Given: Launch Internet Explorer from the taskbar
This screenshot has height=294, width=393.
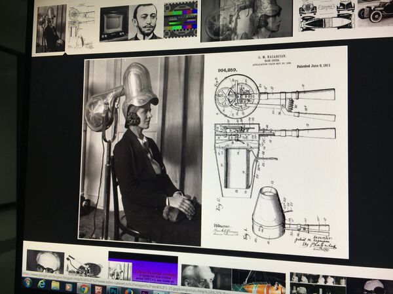Looking at the screenshot, I should tap(42, 285).
